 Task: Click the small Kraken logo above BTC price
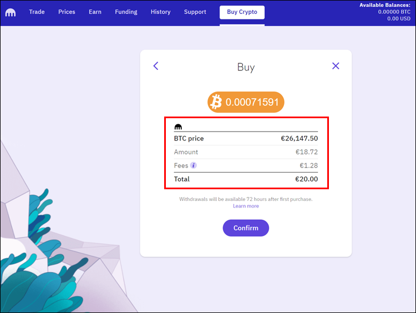178,127
